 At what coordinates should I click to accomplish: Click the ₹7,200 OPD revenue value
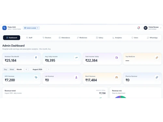point(10,80)
